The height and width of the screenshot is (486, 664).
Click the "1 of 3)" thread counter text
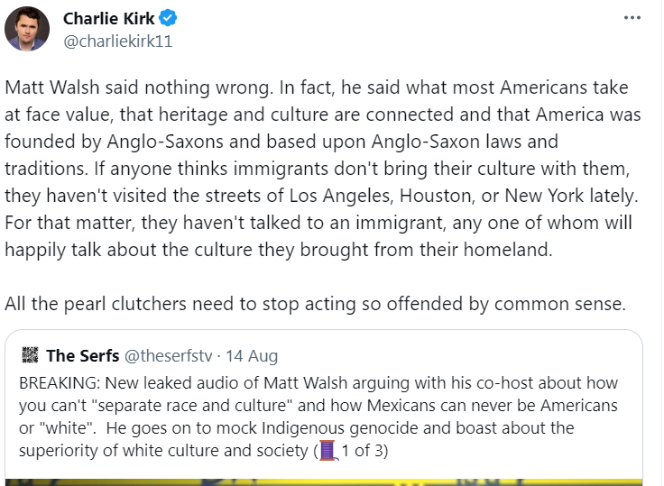364,451
